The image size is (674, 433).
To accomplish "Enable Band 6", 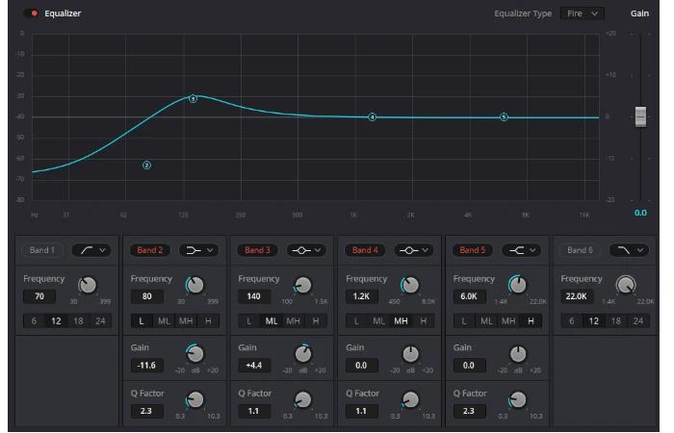I will [580, 250].
